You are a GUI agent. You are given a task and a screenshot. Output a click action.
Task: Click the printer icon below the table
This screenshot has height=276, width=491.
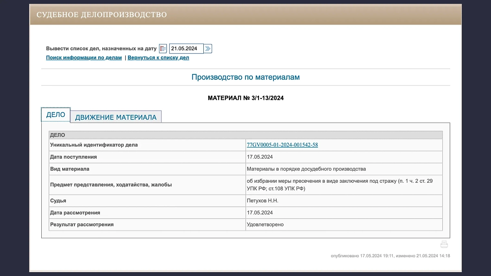pyautogui.click(x=444, y=245)
